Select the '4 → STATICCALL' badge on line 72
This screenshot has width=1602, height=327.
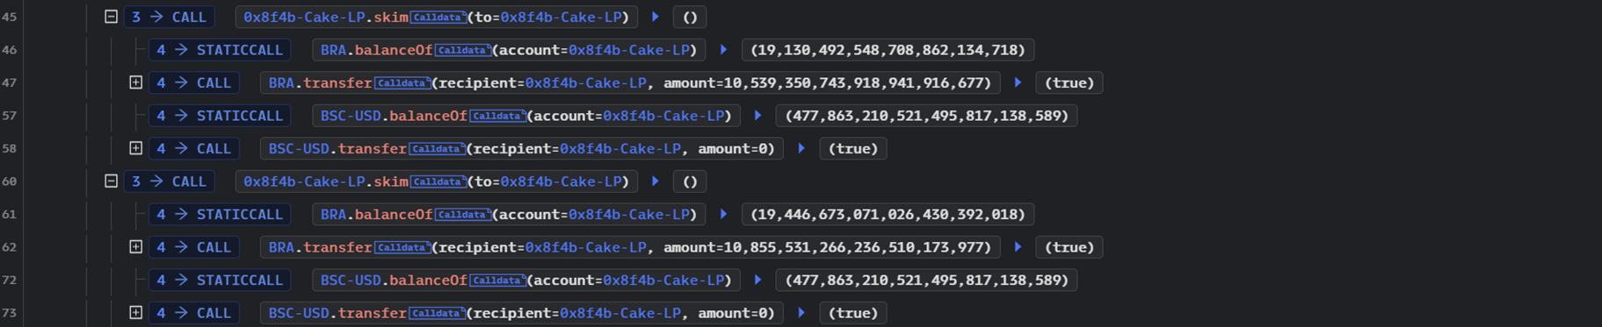[x=220, y=280]
